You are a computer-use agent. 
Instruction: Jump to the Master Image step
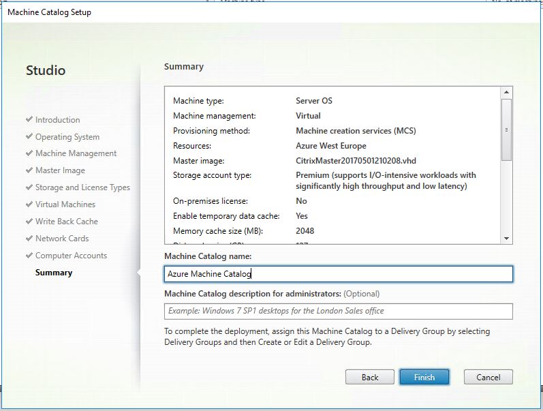[x=60, y=170]
